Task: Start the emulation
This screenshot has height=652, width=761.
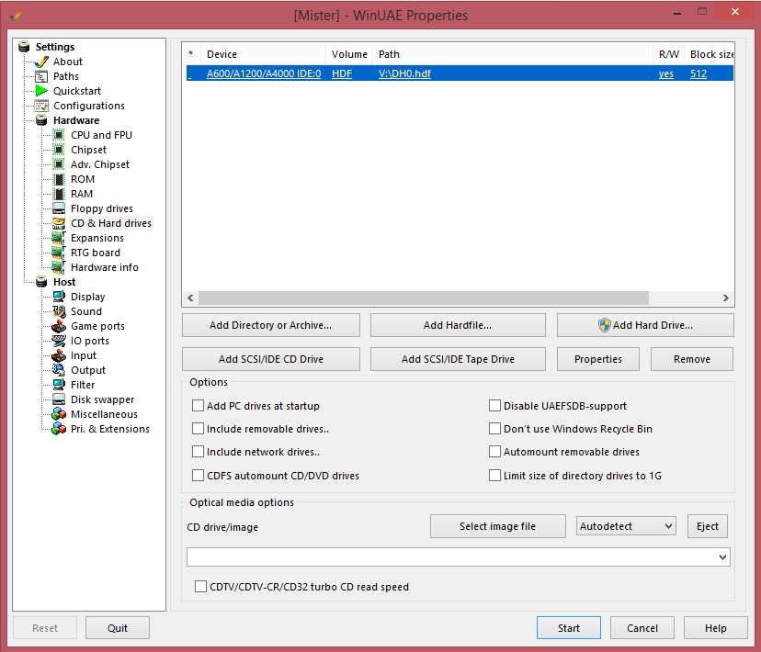Action: pyautogui.click(x=569, y=628)
